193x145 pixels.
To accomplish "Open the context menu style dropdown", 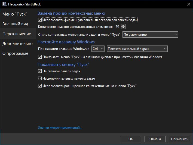I will tap(150, 35).
